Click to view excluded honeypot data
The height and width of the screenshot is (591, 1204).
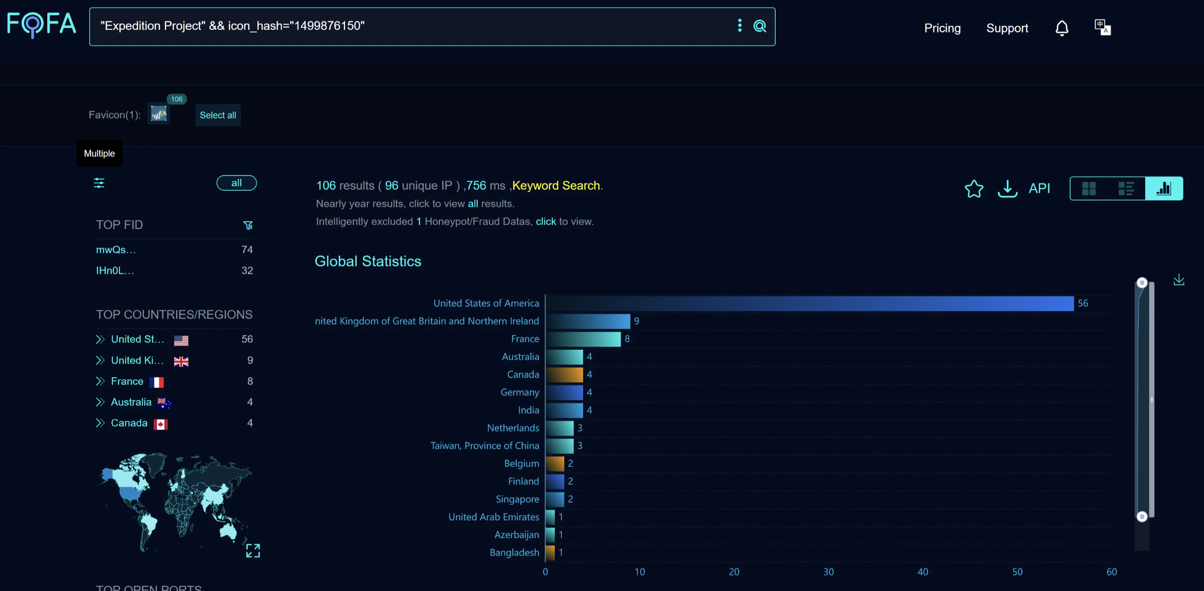pyautogui.click(x=546, y=222)
